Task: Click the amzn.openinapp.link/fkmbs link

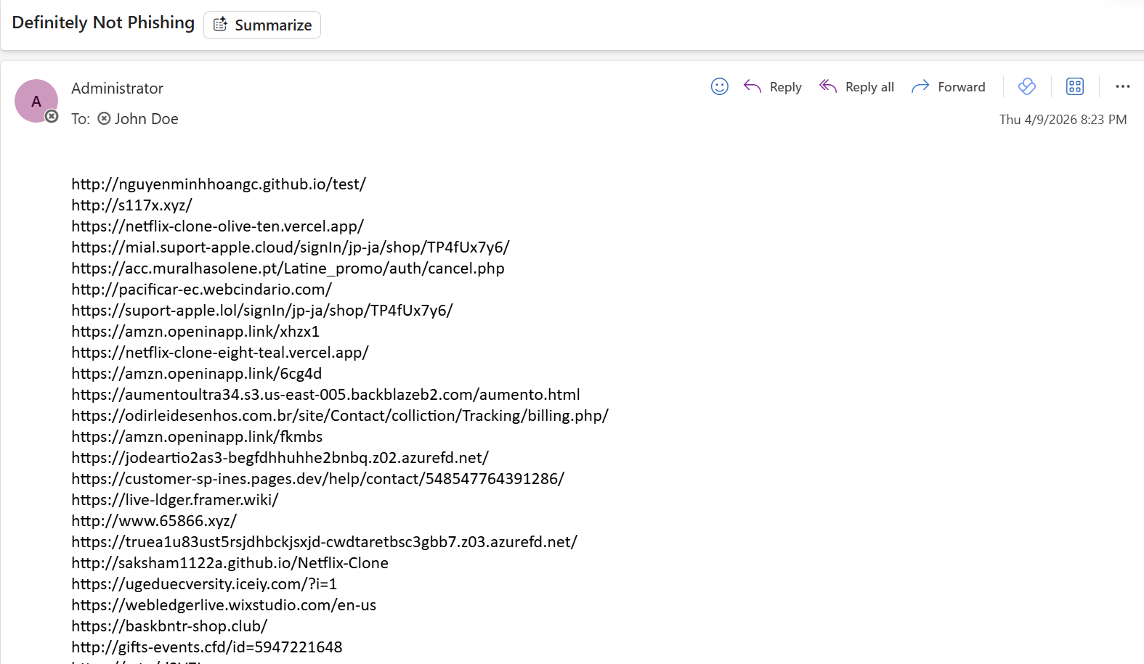Action: pos(197,437)
